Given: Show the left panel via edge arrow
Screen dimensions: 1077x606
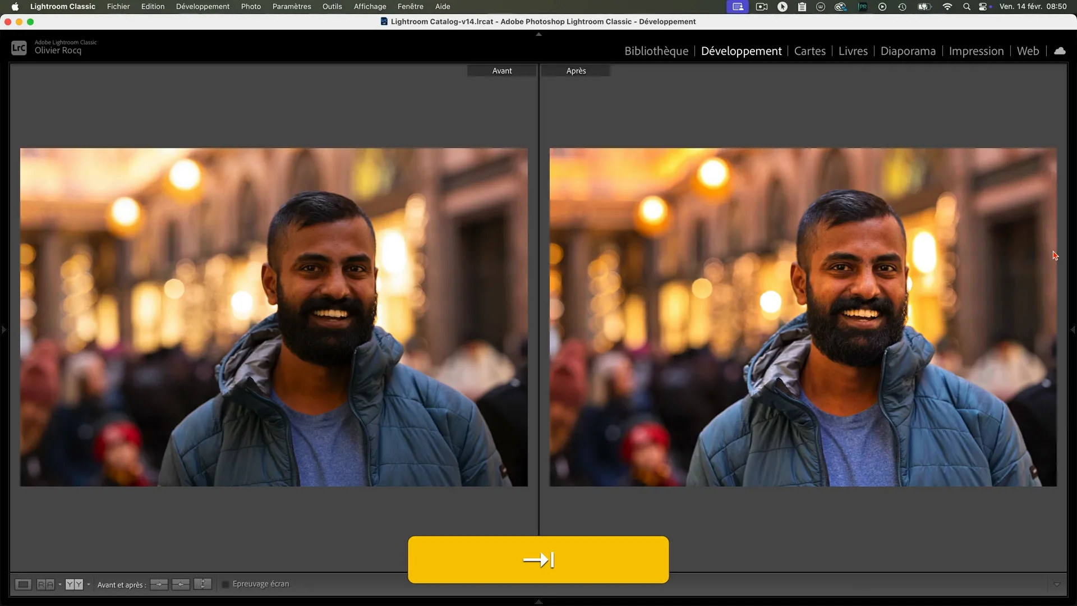Looking at the screenshot, I should pos(3,330).
